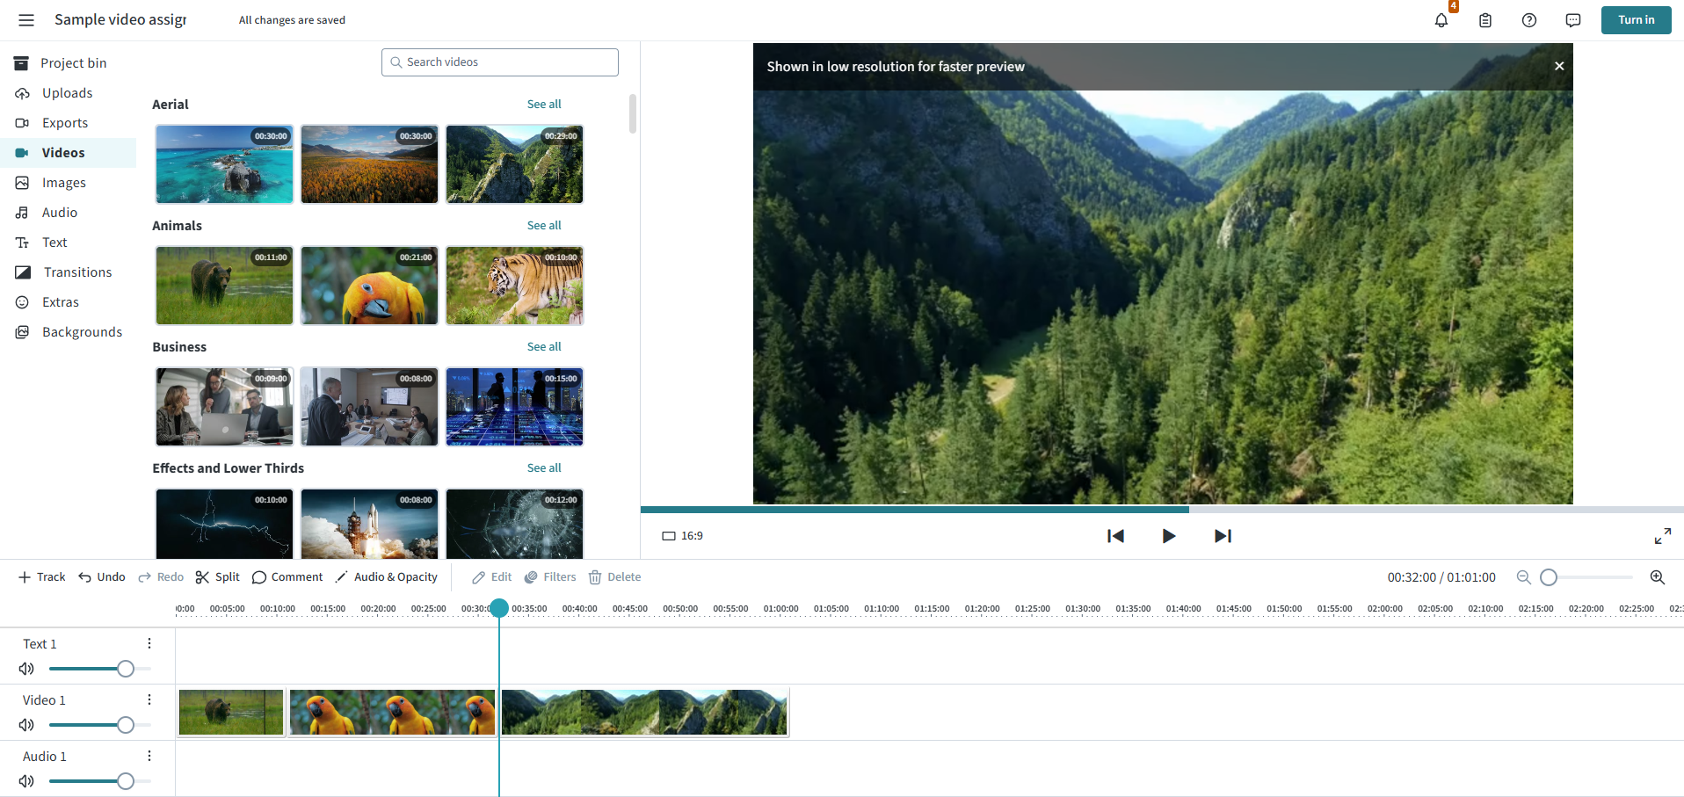1684x797 pixels.
Task: Open the Audio library
Action: 69,213
